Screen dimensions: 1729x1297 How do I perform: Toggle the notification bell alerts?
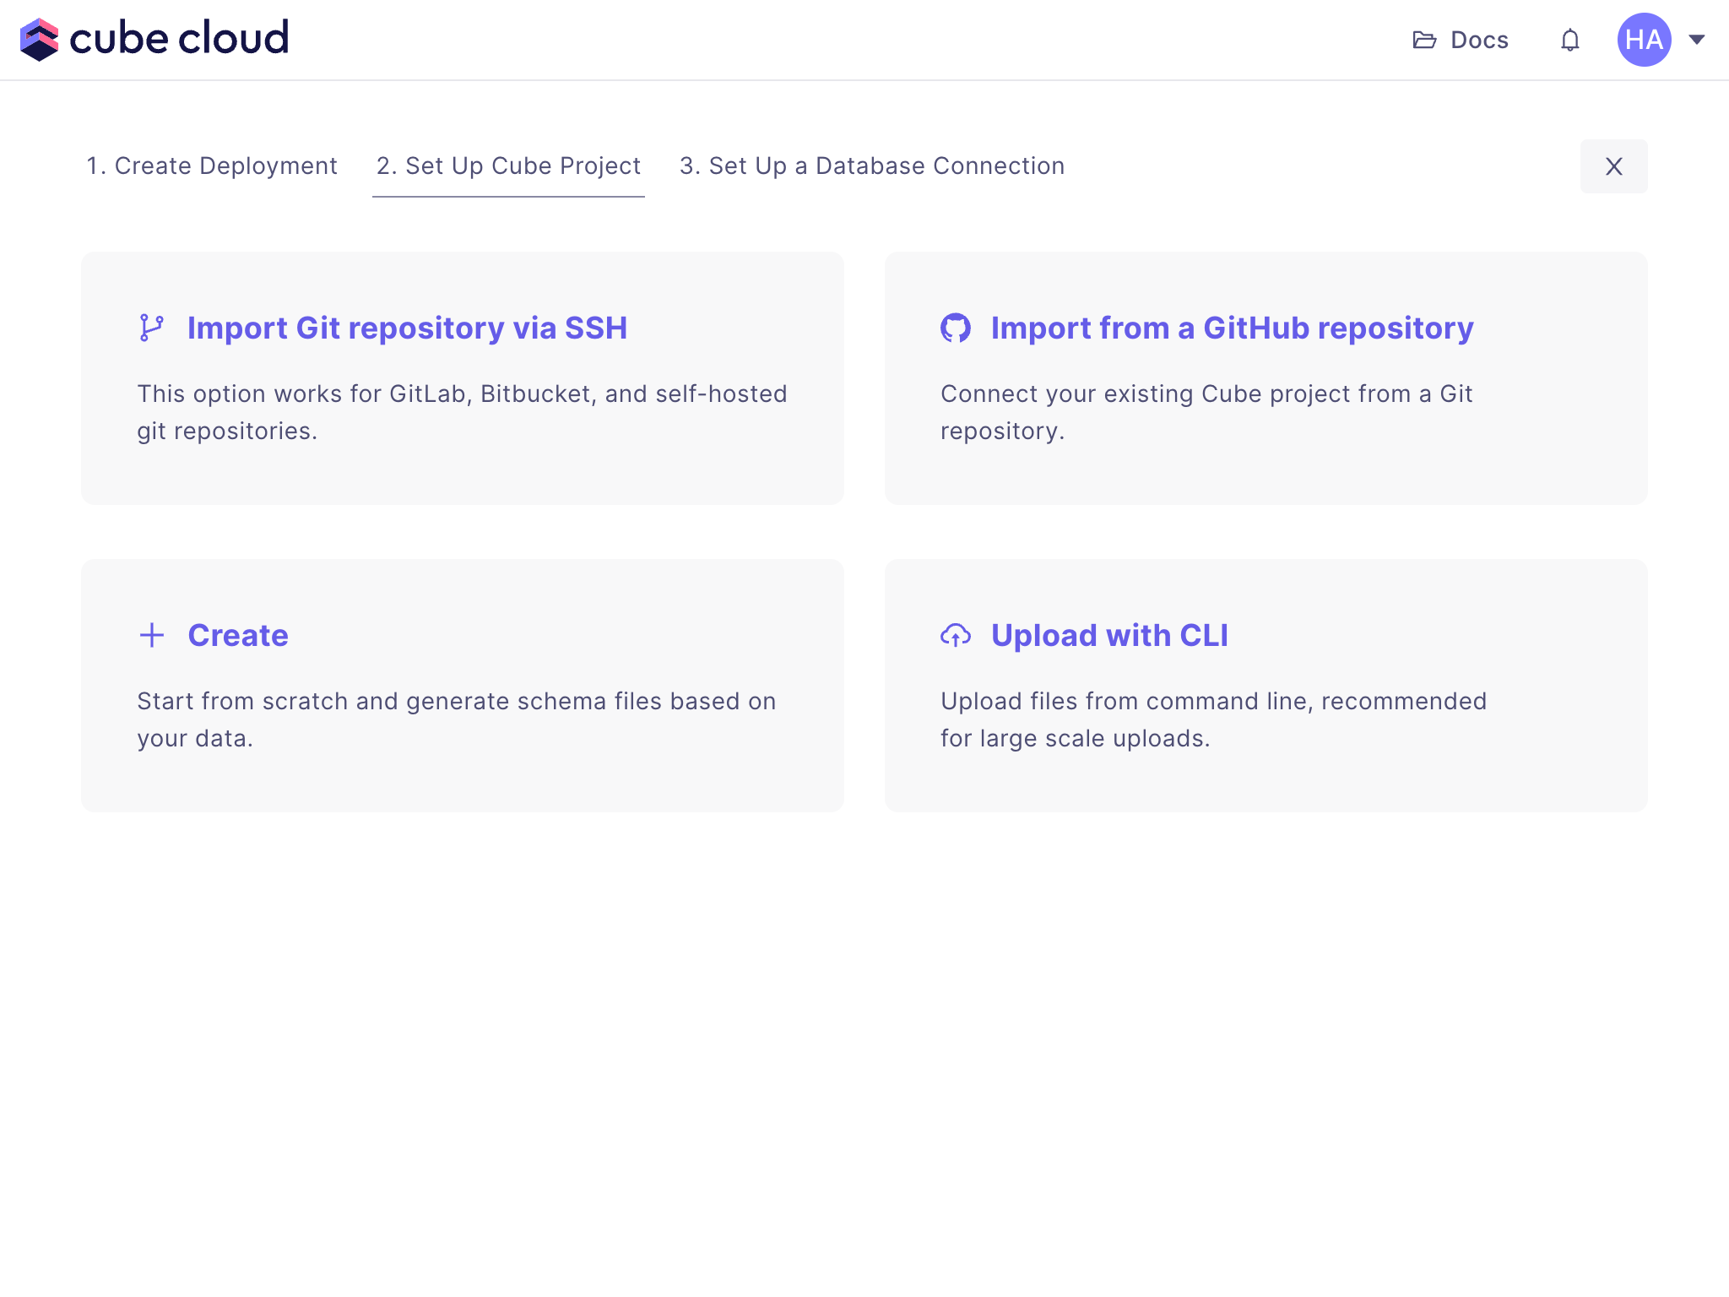click(1569, 38)
